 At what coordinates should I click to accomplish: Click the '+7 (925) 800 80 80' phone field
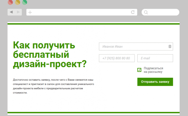coord(117,58)
